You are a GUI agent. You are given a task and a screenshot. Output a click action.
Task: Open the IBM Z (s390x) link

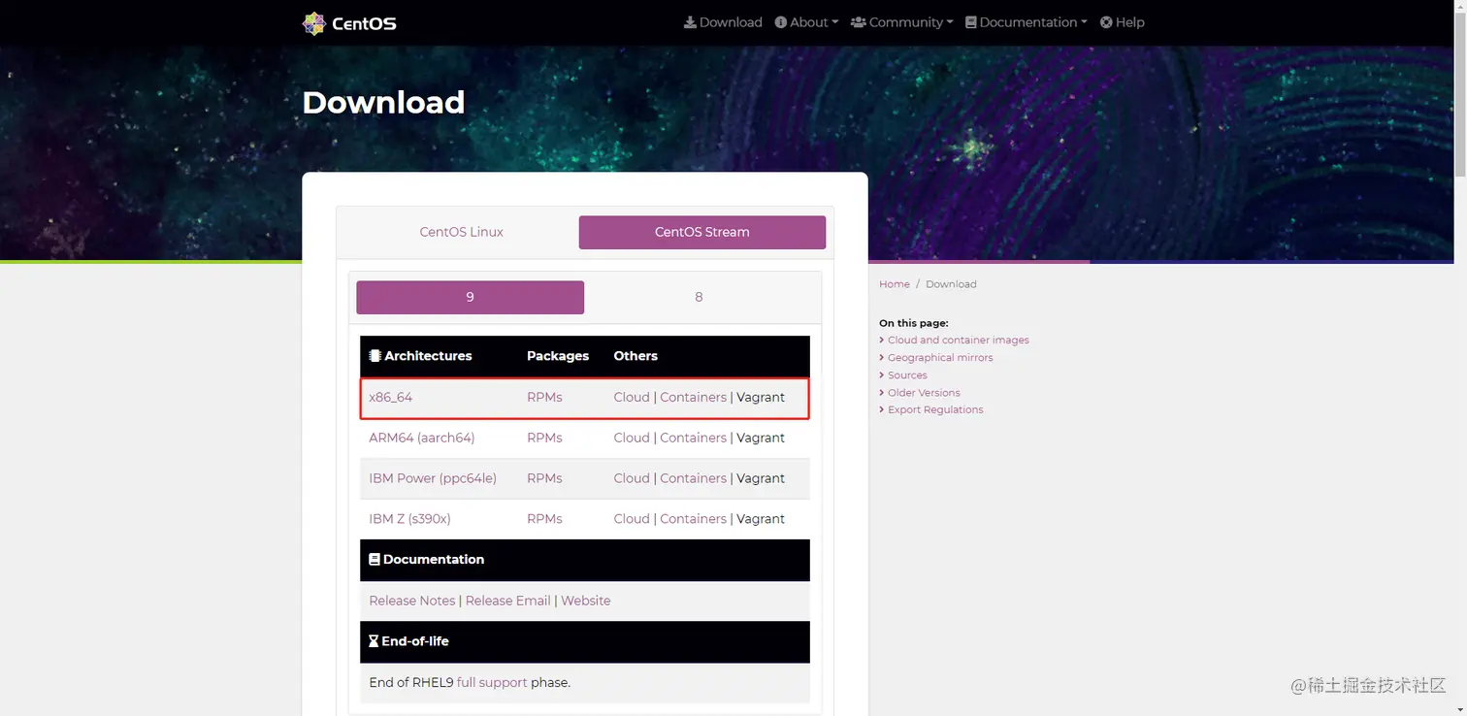[x=409, y=519]
